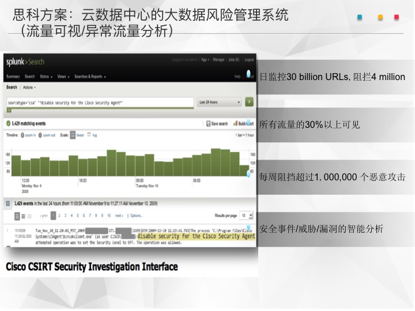
Task: Open Manager in the top bar
Action: 218,60
